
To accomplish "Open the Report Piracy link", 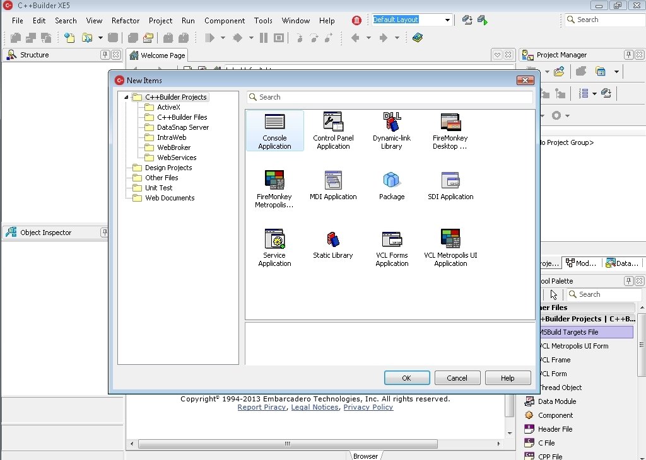I will tap(262, 407).
